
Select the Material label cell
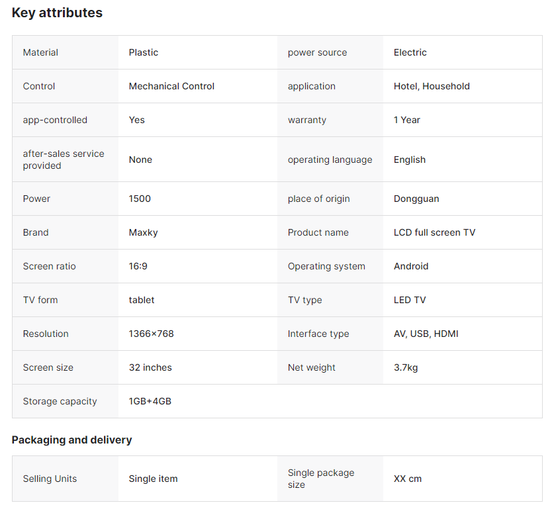40,52
